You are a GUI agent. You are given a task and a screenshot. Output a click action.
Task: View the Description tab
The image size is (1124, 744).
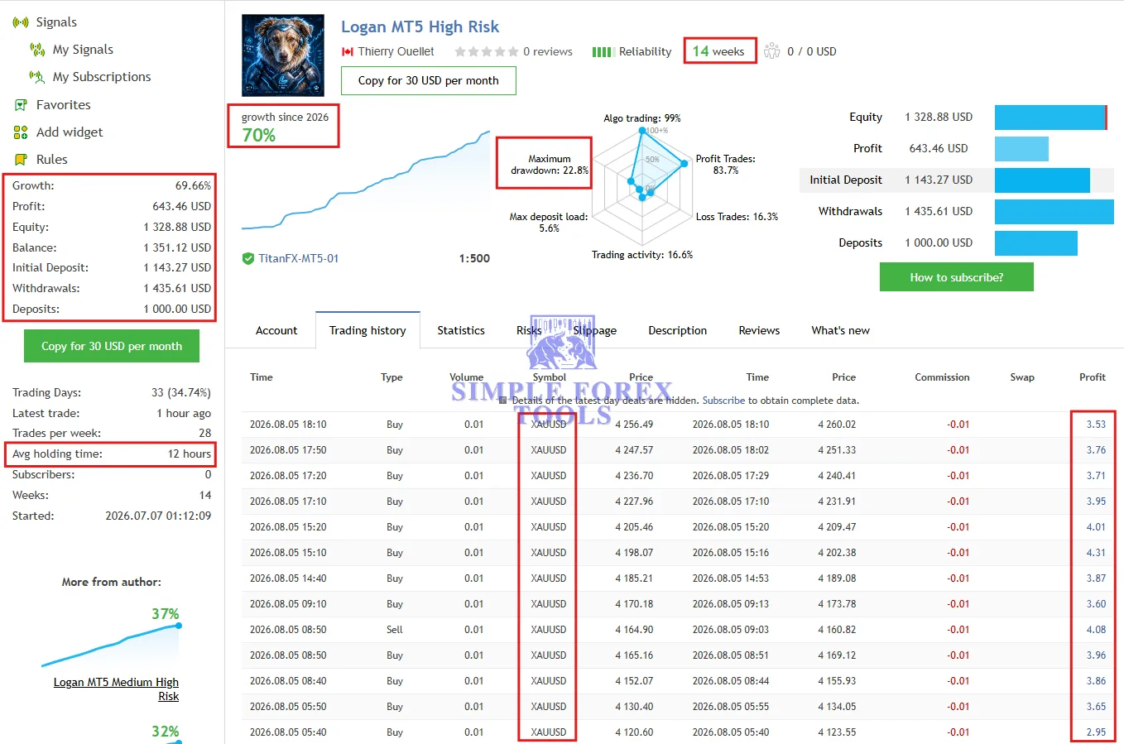(678, 330)
